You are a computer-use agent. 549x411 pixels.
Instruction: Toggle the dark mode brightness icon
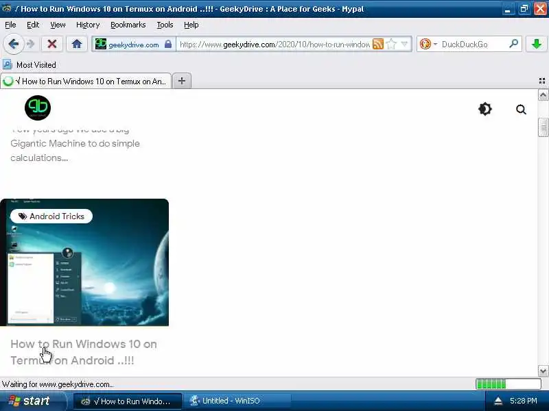coord(485,109)
